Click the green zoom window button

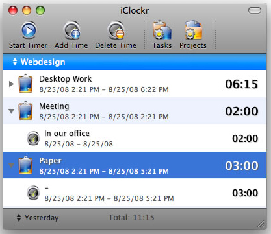point(40,10)
